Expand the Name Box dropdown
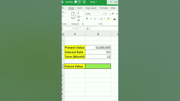This screenshot has width=180, height=101. point(73,29)
